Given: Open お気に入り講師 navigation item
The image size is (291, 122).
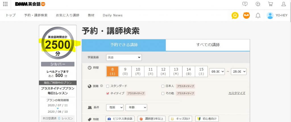Looking at the screenshot, I should 68,15.
